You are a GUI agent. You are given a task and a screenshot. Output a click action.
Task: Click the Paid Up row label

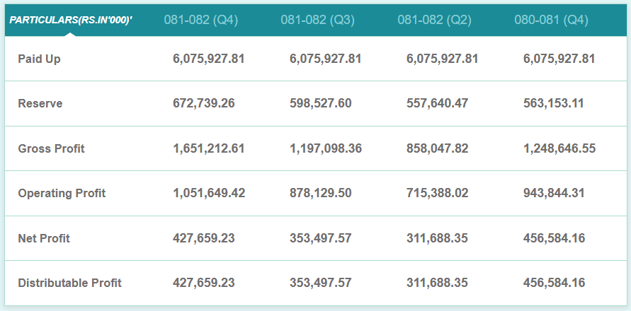point(39,59)
